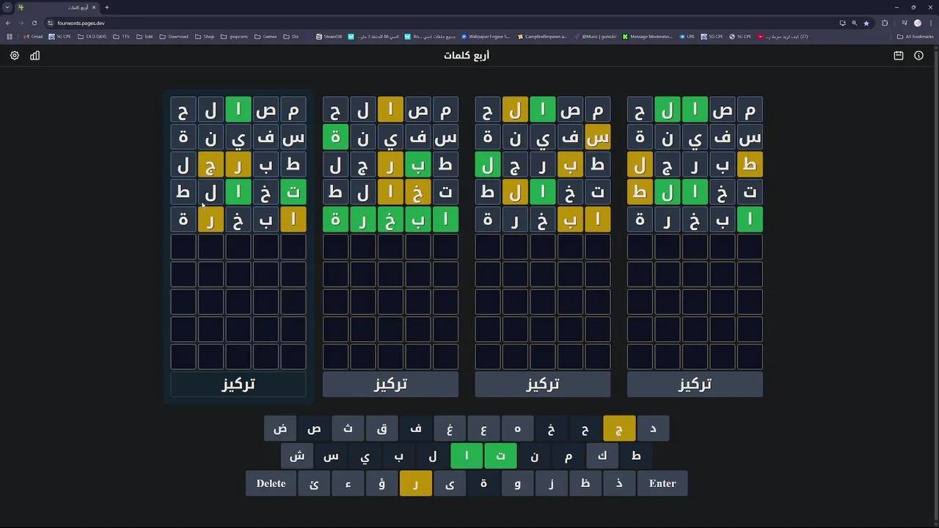
Task: Open the browser extensions puzzle icon
Action: click(x=885, y=23)
